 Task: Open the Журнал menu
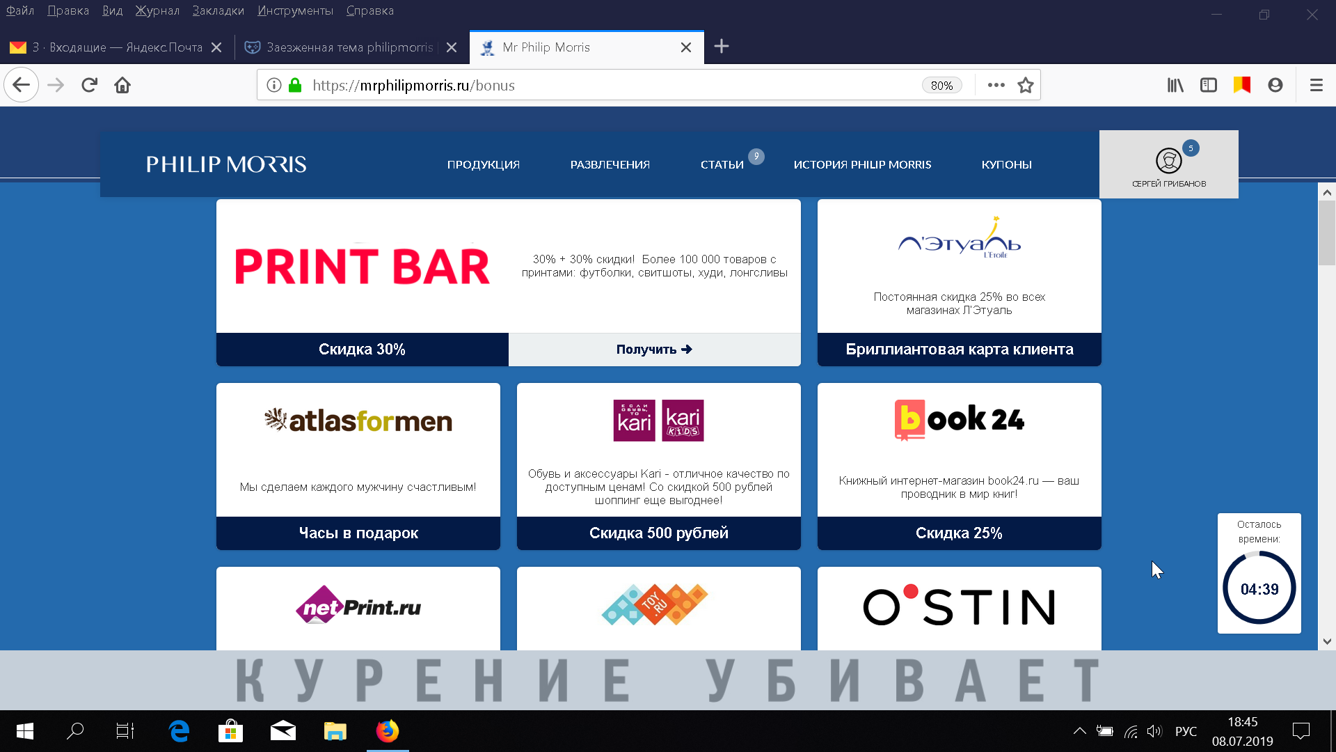coord(157,10)
